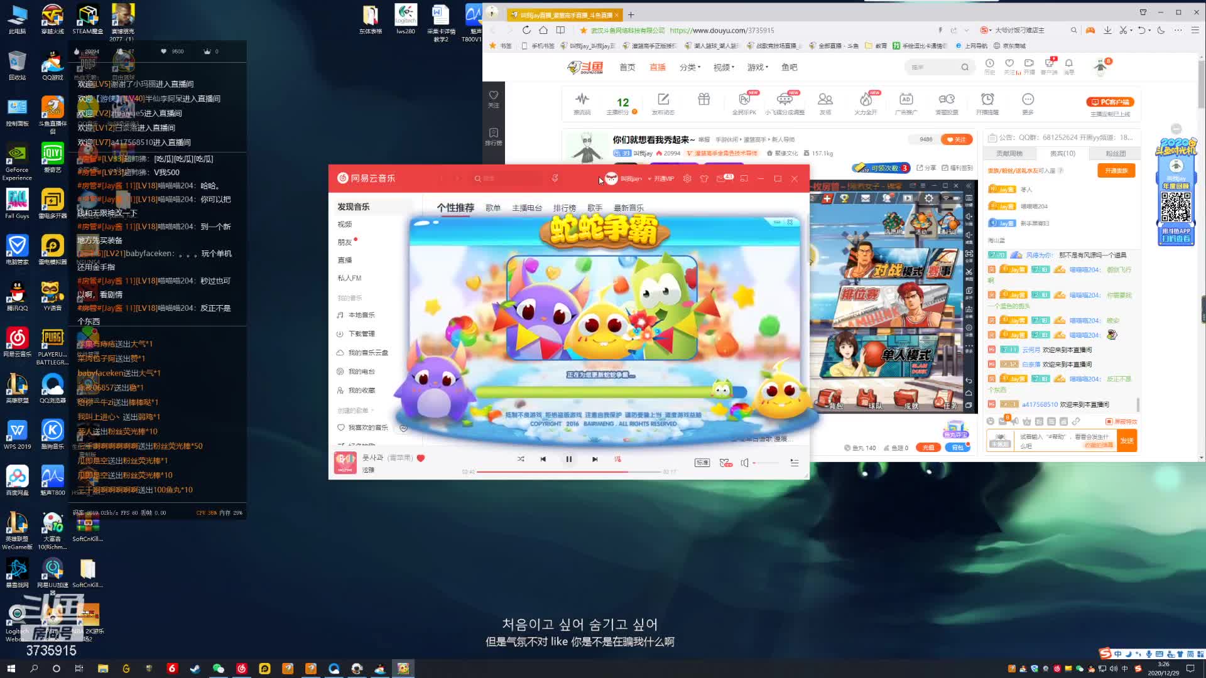
Task: Select the 最新音乐 tab
Action: coord(629,208)
